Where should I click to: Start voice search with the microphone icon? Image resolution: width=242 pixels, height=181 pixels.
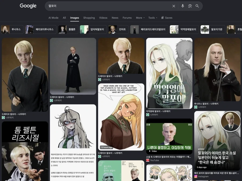pos(183,6)
